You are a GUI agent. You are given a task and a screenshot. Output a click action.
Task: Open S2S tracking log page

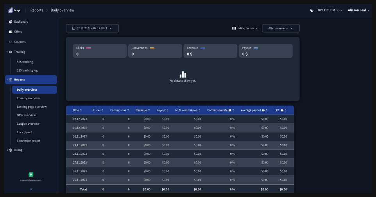[27, 70]
